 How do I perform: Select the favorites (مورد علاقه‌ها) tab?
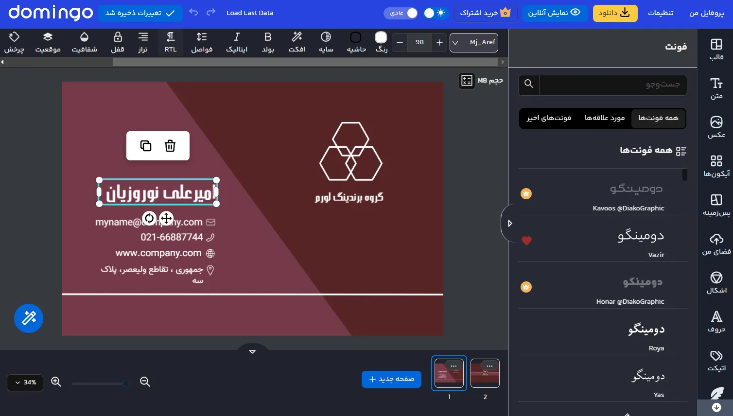[x=604, y=118]
